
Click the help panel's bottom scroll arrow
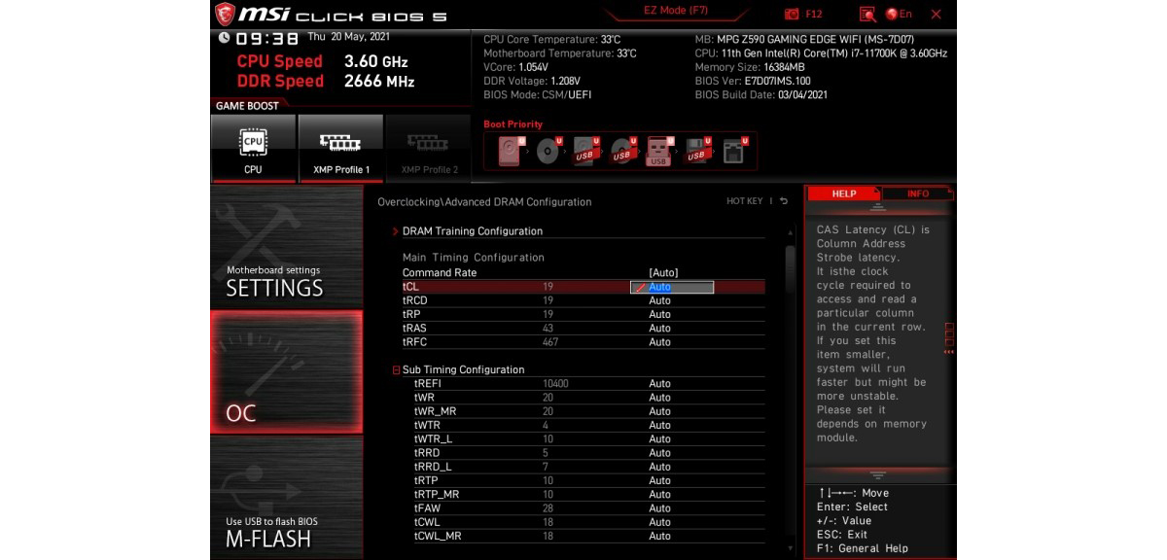(878, 475)
